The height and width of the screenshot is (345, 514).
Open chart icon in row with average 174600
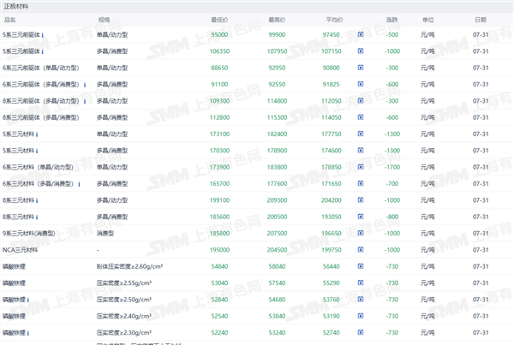tap(361, 151)
